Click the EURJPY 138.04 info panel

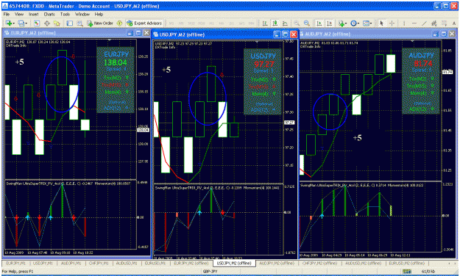[x=116, y=80]
